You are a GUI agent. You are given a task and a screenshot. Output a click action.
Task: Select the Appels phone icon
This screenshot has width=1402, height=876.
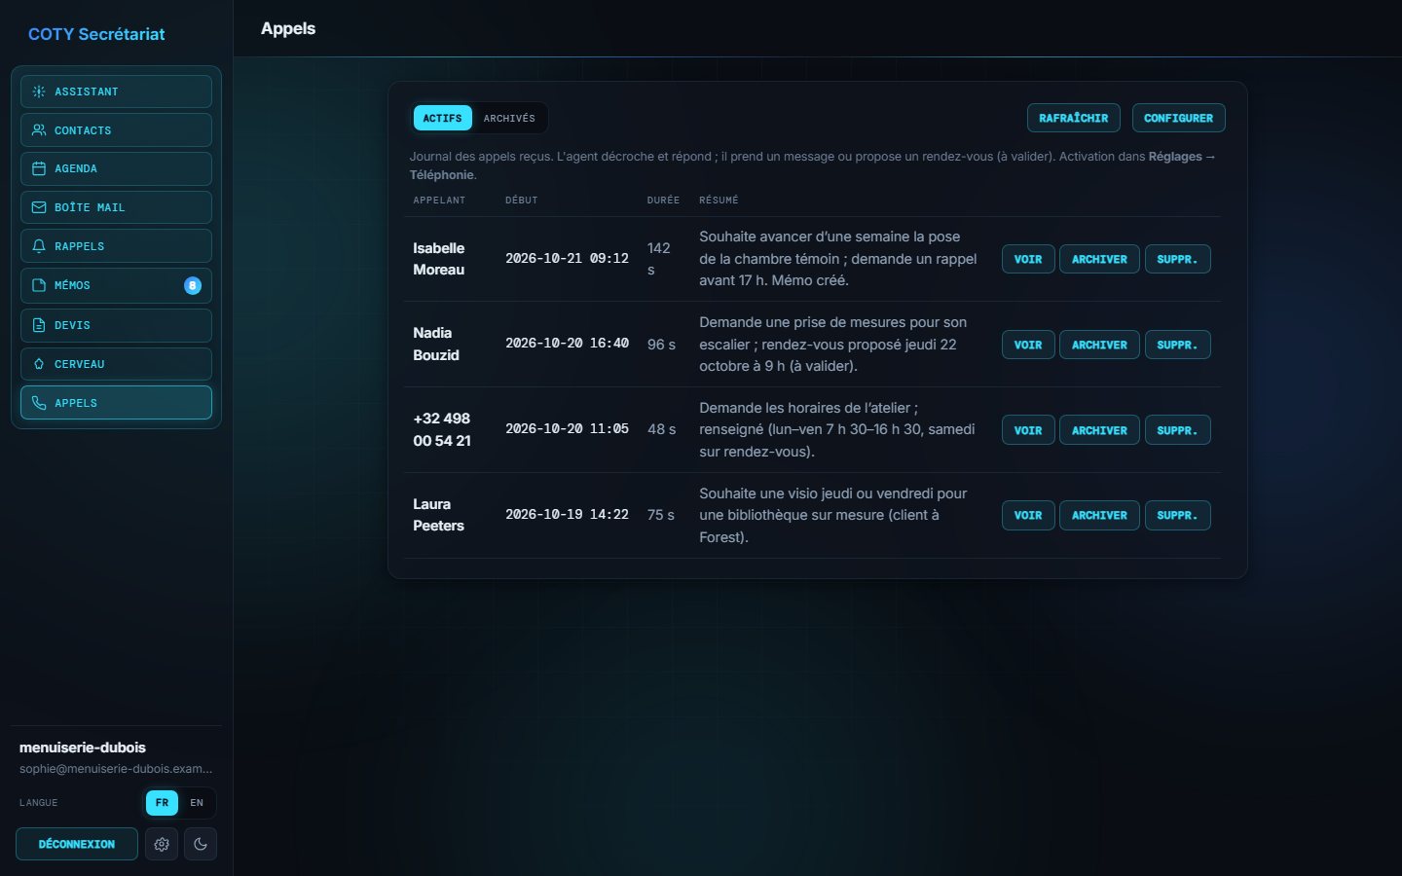pos(39,403)
